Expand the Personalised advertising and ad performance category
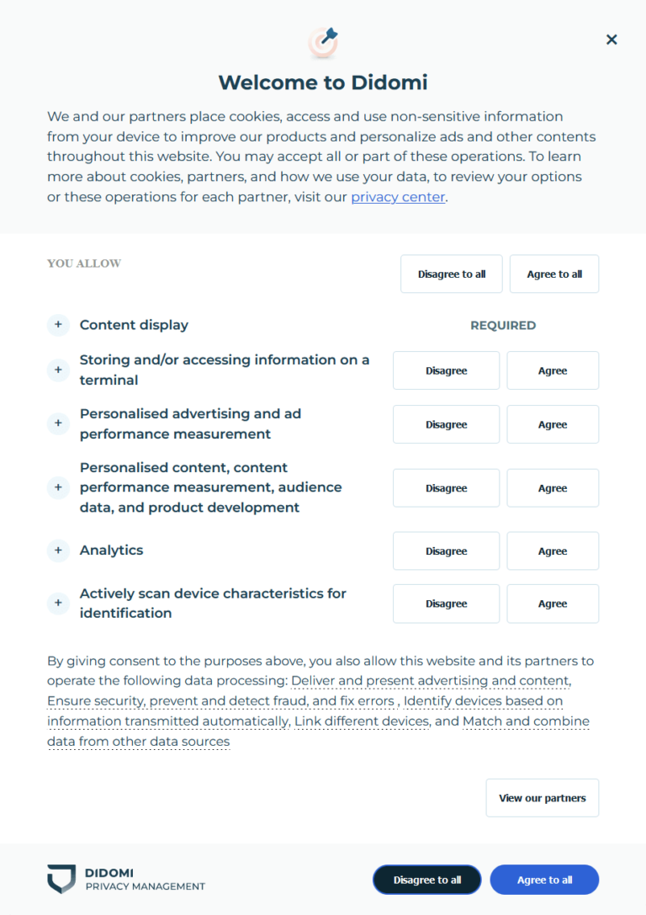 pyautogui.click(x=58, y=423)
